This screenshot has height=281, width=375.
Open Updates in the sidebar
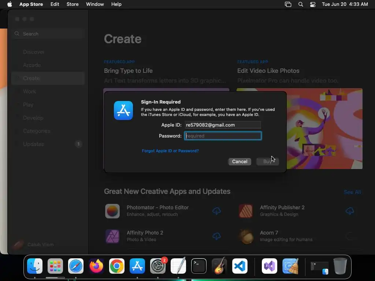(x=48, y=144)
